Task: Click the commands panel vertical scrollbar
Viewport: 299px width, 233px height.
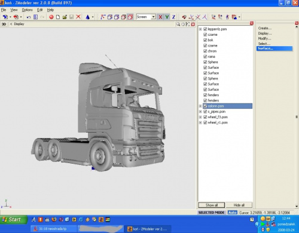Action: (297, 116)
